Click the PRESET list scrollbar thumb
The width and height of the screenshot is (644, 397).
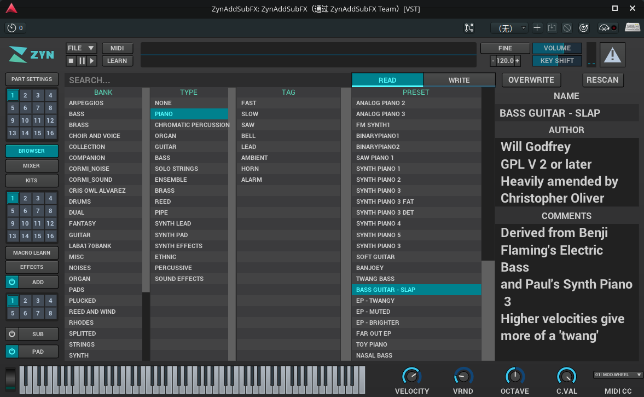[488, 310]
